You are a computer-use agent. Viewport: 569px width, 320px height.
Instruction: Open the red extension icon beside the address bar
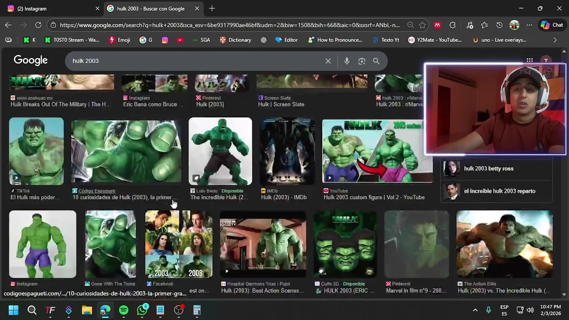437,25
